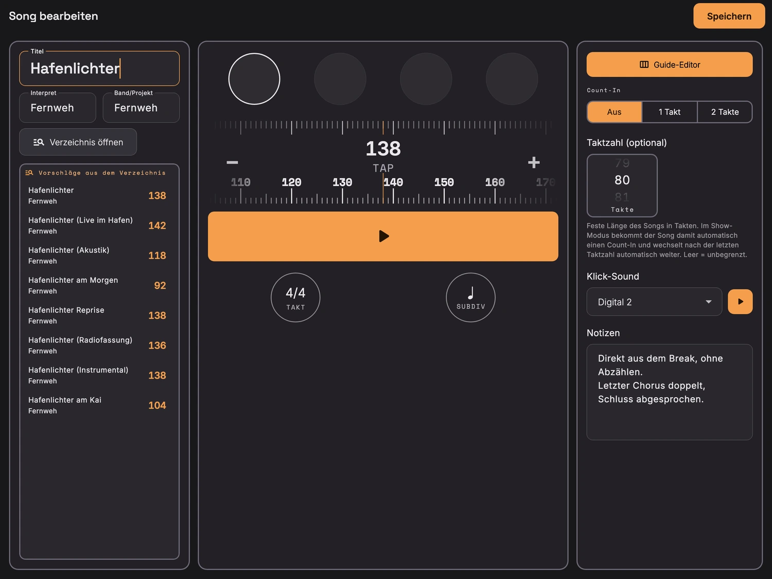Increase tempo with the plus icon
Image resolution: width=772 pixels, height=579 pixels.
point(534,162)
